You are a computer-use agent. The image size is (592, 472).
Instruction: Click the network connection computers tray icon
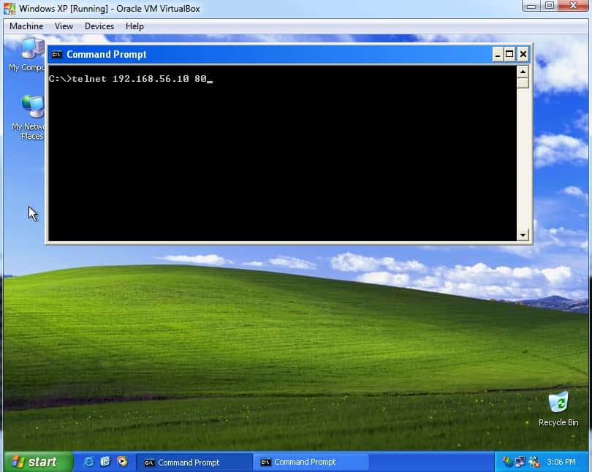(520, 462)
